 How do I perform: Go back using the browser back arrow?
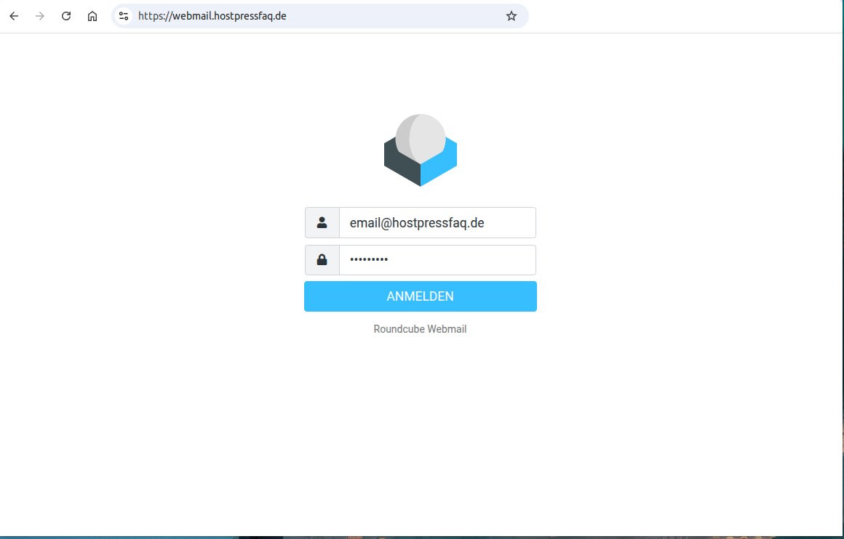(14, 16)
